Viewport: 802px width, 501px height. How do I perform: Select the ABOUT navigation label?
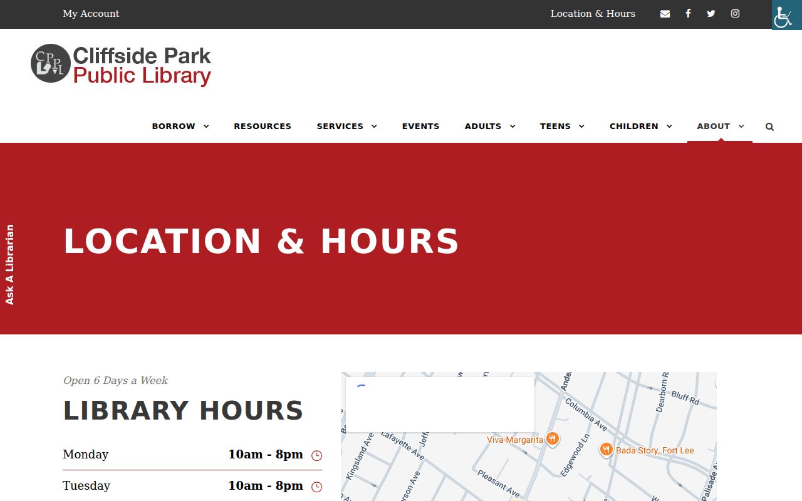click(714, 127)
